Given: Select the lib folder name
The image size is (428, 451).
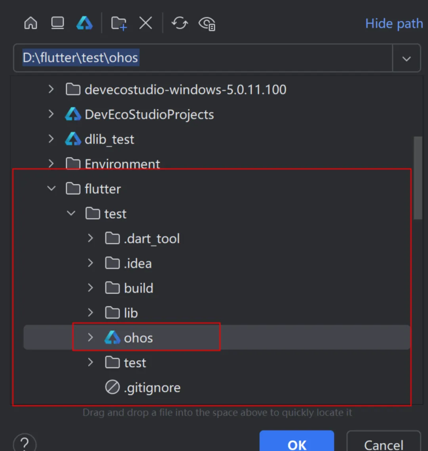Looking at the screenshot, I should coord(131,313).
